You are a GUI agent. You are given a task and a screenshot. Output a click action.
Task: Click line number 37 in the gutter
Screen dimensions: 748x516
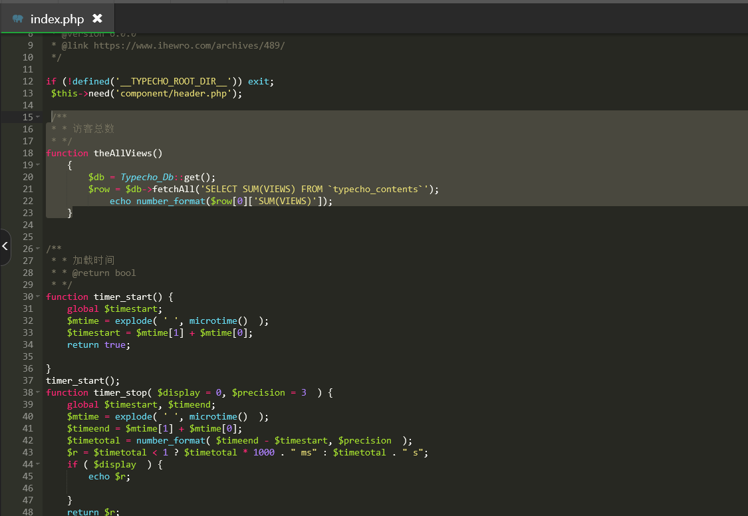tap(28, 380)
